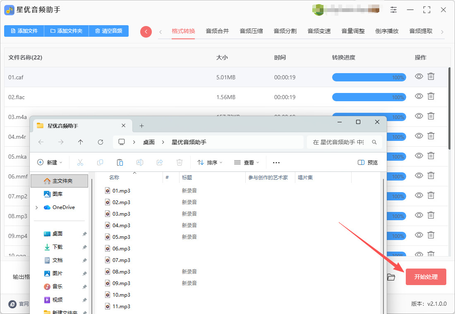Click Copy icon in Explorer toolbar
The width and height of the screenshot is (455, 314).
[x=100, y=162]
